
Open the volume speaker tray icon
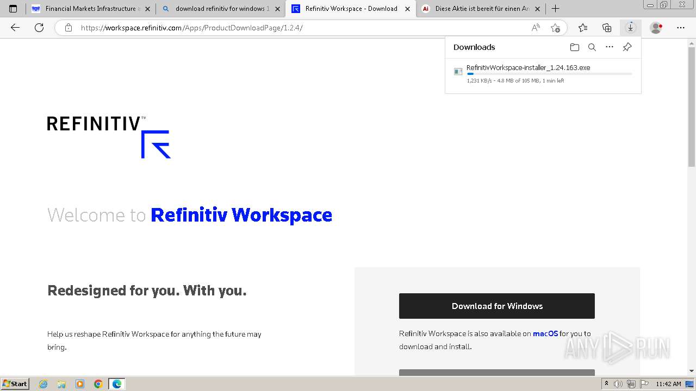click(x=618, y=384)
